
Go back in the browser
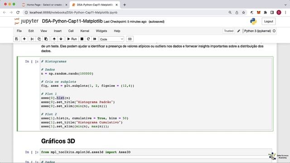pos(5,12)
